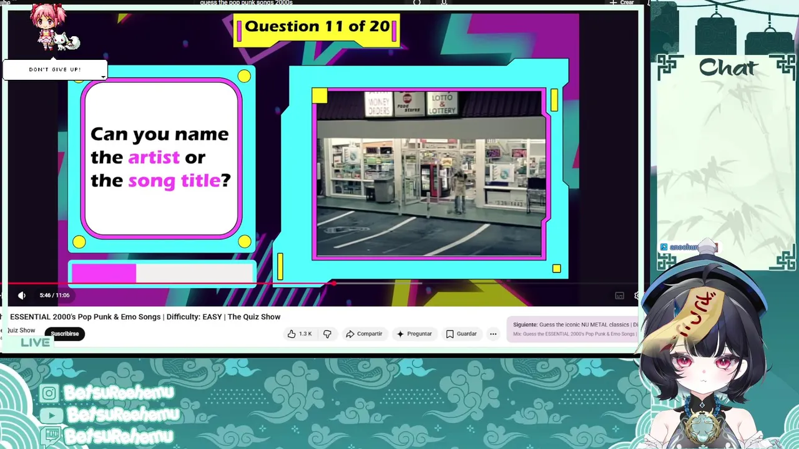Dislike the video with thumbs down

pos(327,334)
